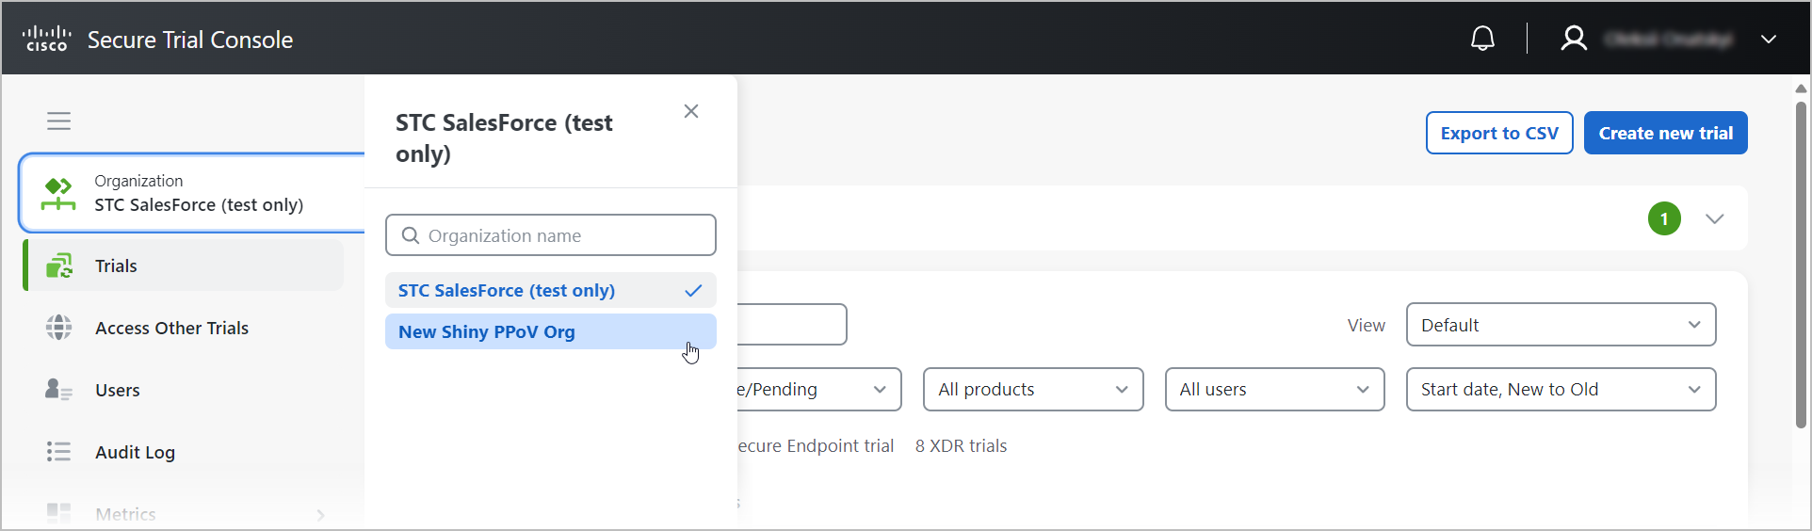Click the search magnifier icon

click(x=411, y=235)
